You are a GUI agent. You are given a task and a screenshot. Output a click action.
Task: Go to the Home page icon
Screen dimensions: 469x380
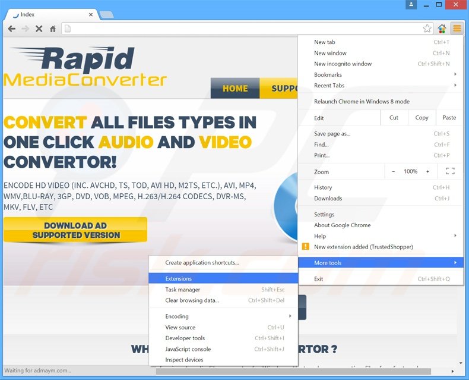coord(53,29)
